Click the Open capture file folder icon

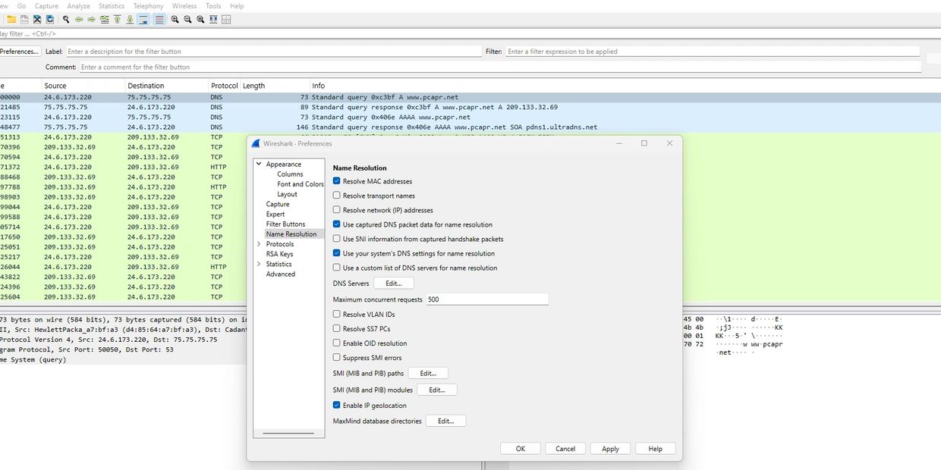(11, 19)
